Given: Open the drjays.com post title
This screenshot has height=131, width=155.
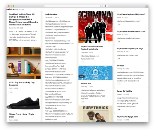Looking at the screenshot, I should (x=127, y=117).
